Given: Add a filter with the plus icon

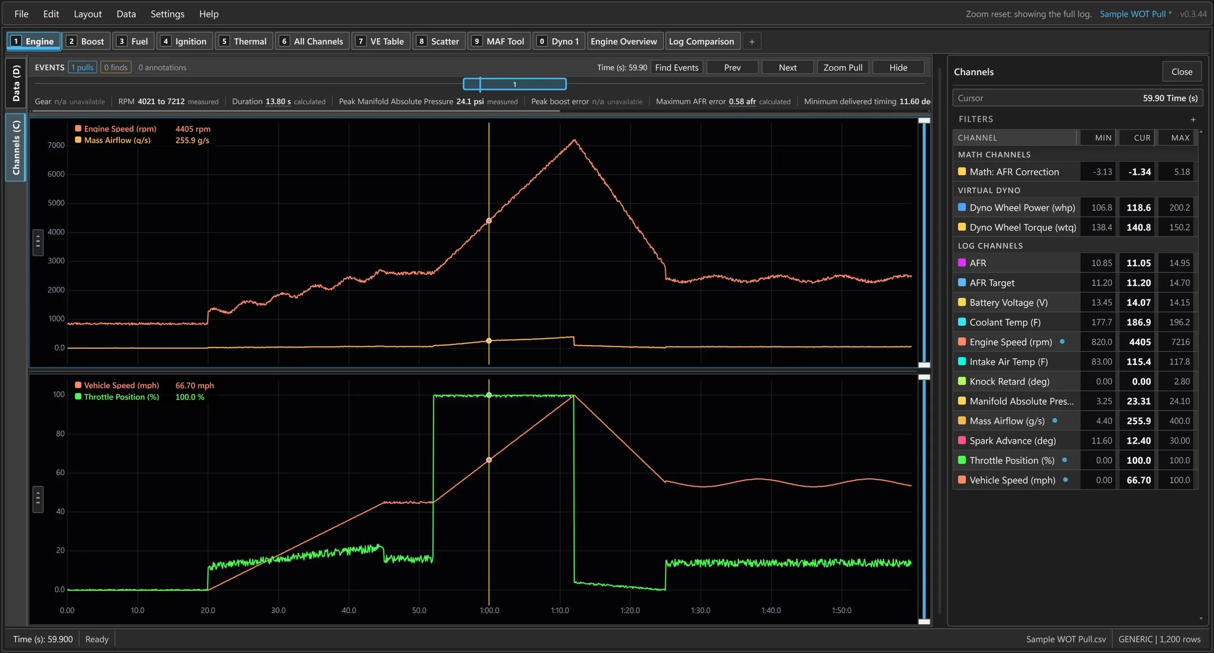Looking at the screenshot, I should [x=1193, y=119].
